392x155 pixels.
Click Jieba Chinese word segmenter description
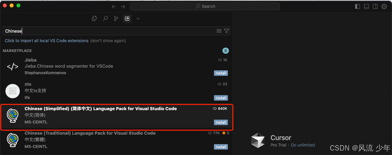coord(69,66)
